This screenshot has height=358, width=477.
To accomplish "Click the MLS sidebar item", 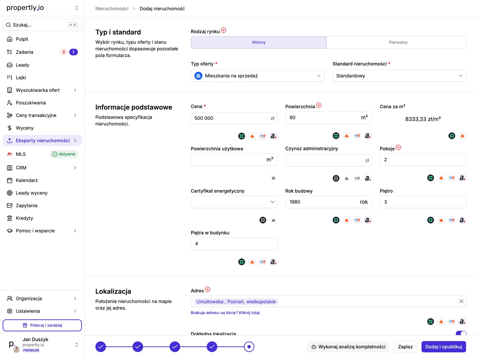I will pos(42,154).
